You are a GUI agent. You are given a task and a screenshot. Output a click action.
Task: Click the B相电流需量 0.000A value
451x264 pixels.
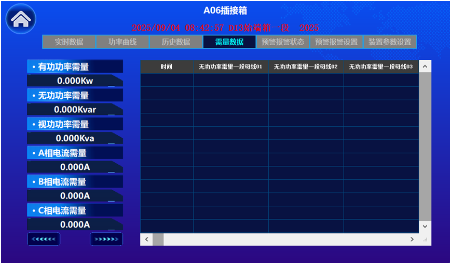(x=75, y=196)
